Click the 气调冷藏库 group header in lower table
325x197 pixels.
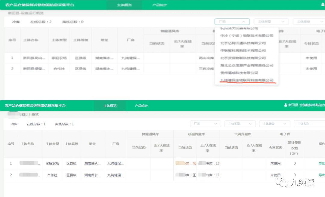pyautogui.click(x=243, y=134)
